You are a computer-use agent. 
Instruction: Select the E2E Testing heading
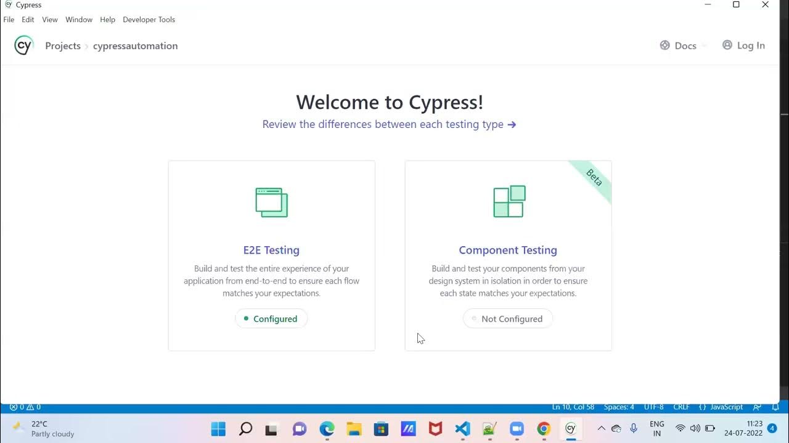pos(271,250)
